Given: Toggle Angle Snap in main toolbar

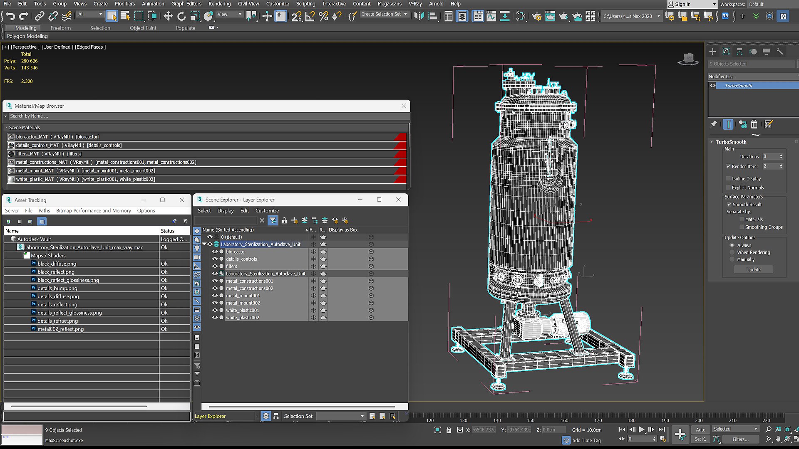Looking at the screenshot, I should tap(310, 16).
